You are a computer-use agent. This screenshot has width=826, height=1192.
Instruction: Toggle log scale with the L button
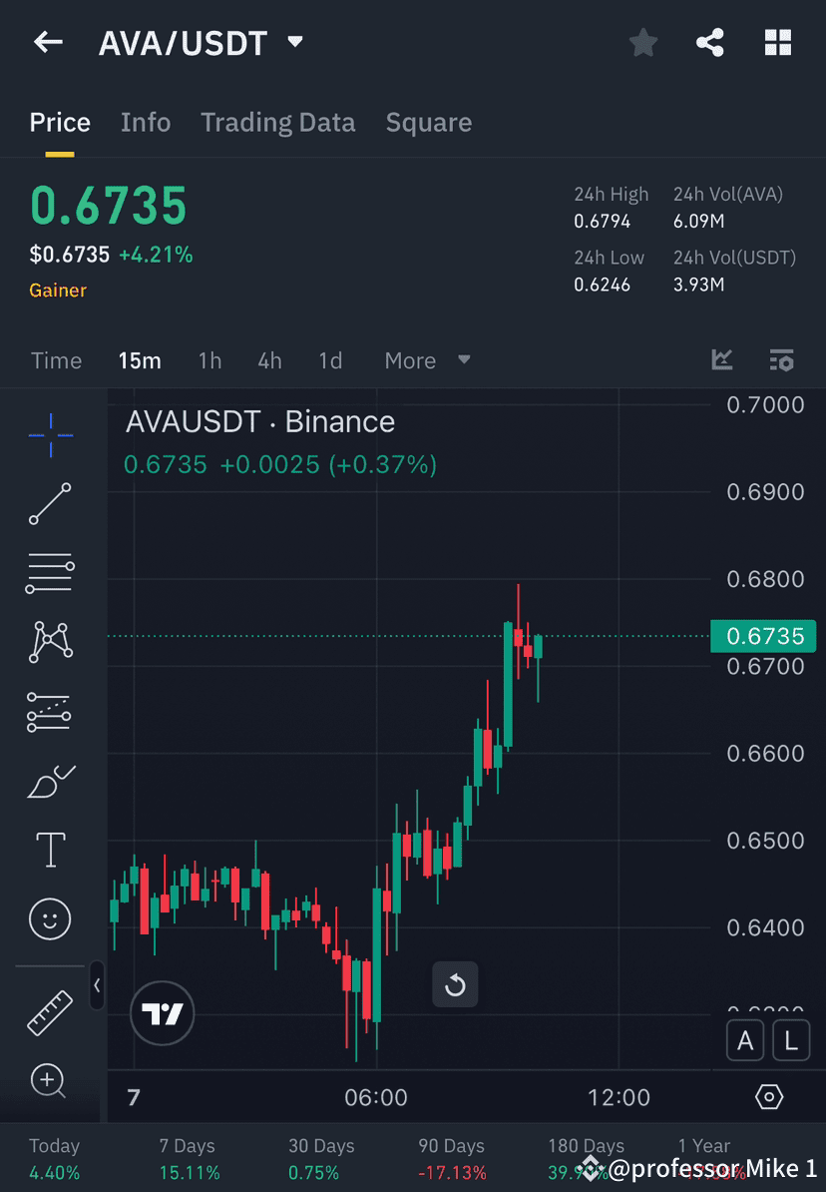pos(790,1040)
